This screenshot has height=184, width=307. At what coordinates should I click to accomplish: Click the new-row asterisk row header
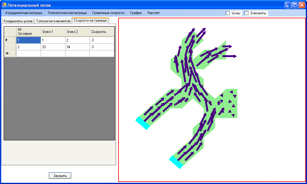(x=10, y=54)
